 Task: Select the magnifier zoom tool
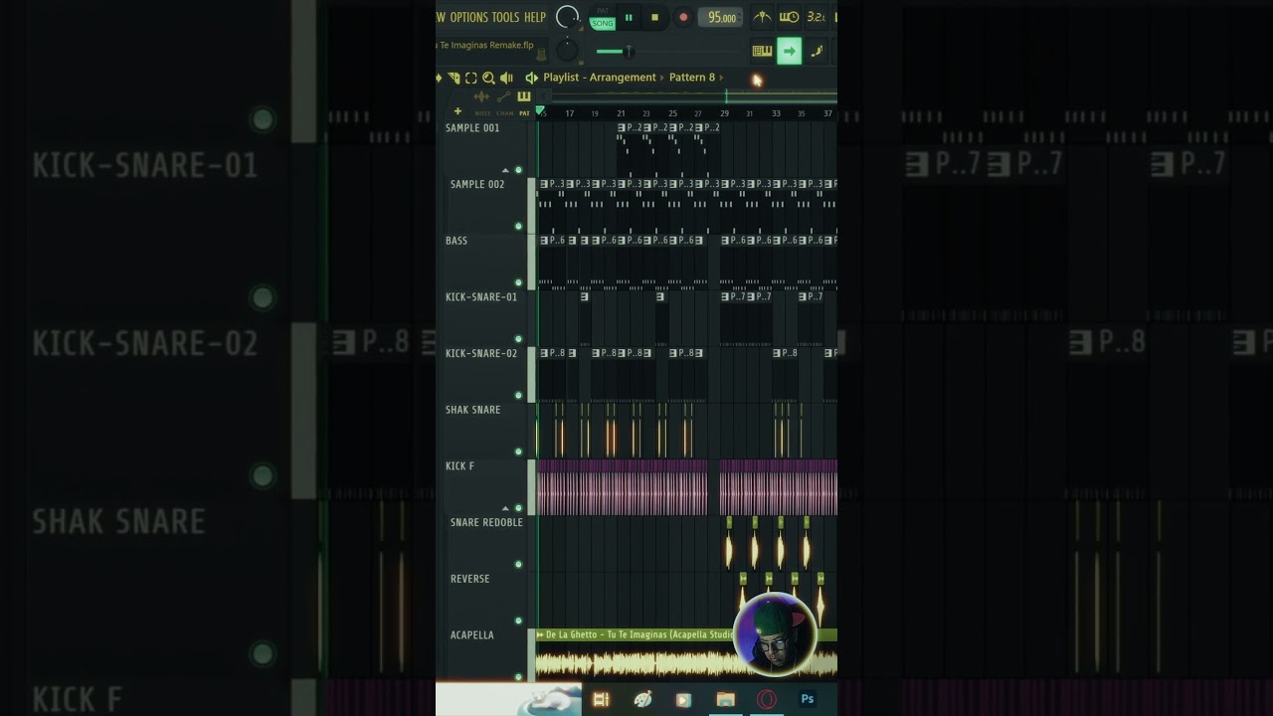488,78
